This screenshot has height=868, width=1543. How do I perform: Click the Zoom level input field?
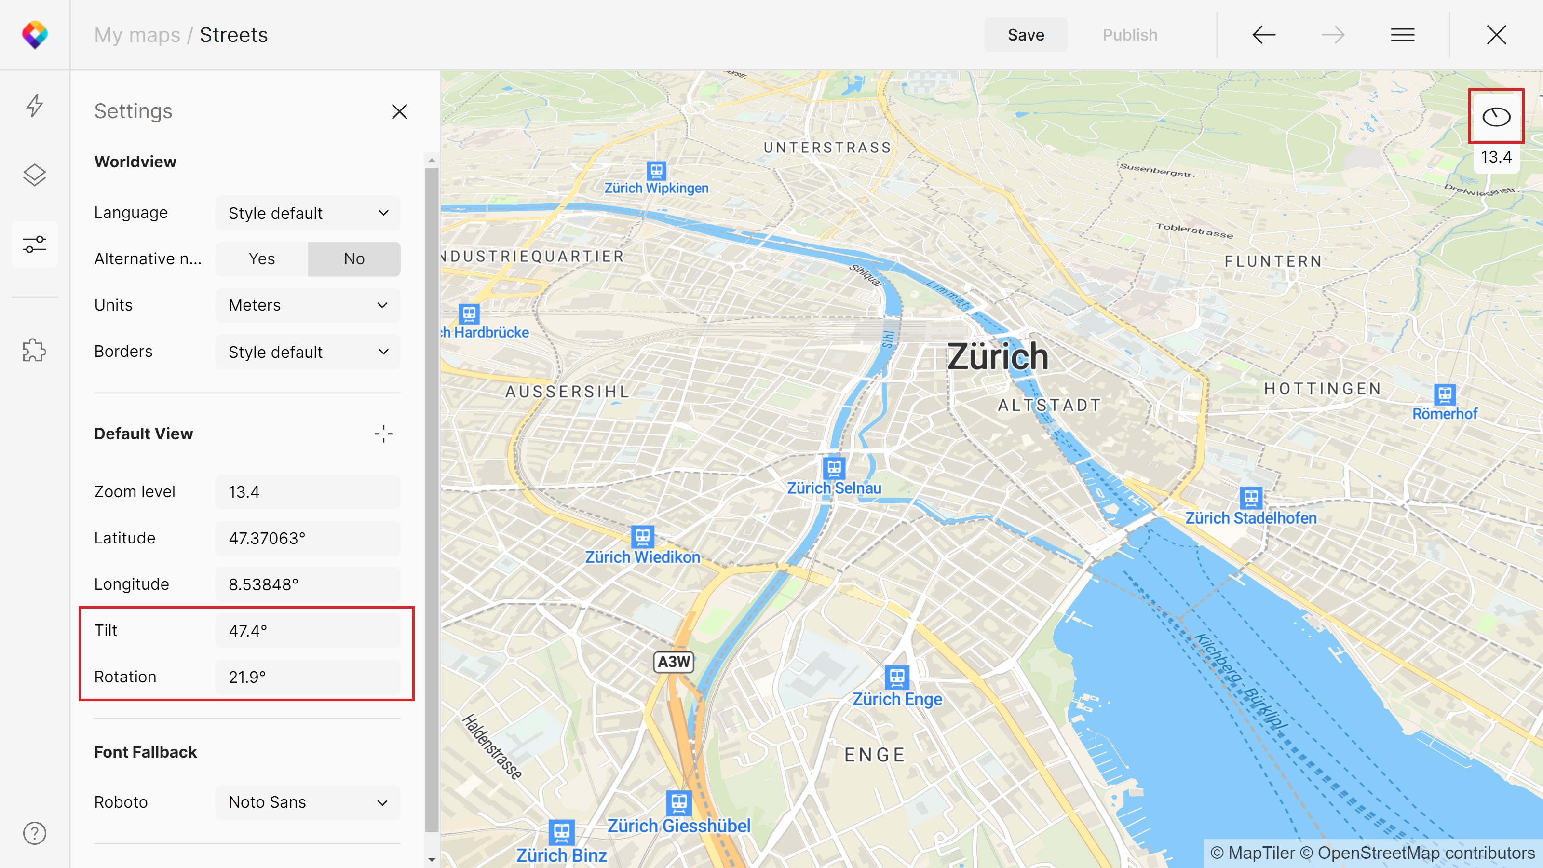point(308,492)
